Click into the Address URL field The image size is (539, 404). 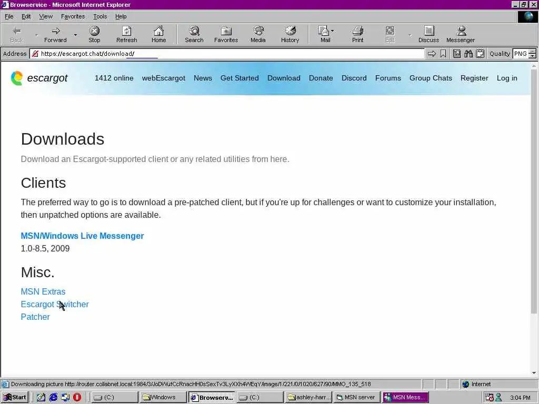[x=227, y=54]
